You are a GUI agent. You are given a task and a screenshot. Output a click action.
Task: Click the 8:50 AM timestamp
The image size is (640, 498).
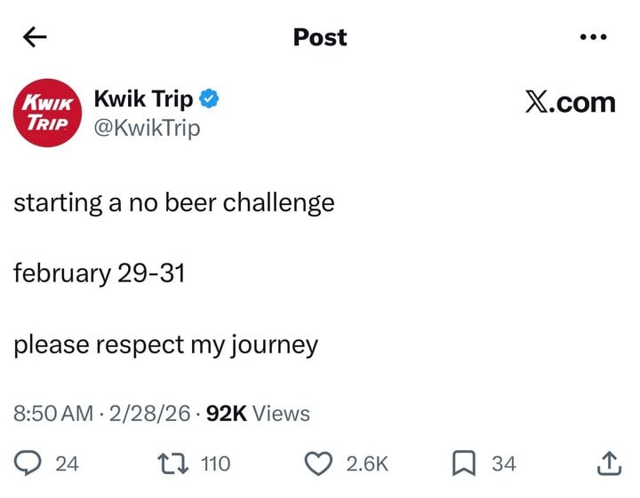pyautogui.click(x=53, y=414)
